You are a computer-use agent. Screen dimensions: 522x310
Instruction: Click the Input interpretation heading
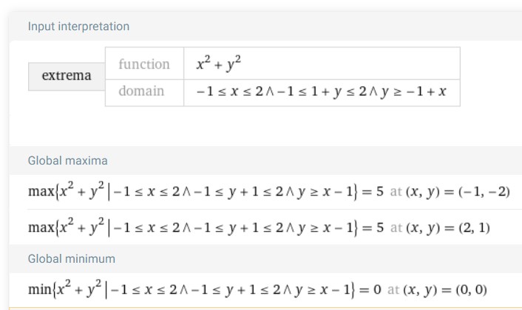point(78,27)
